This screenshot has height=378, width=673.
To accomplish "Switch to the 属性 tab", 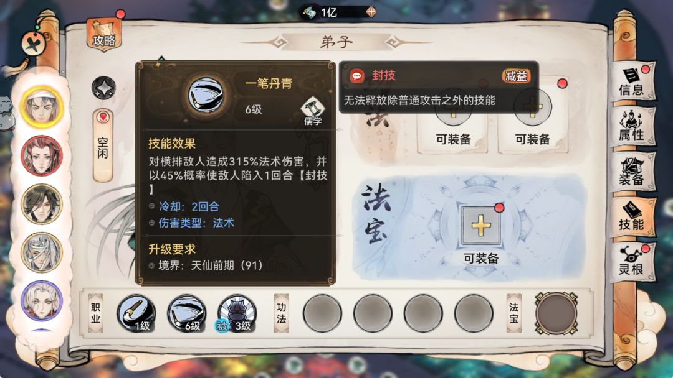I will pyautogui.click(x=632, y=127).
